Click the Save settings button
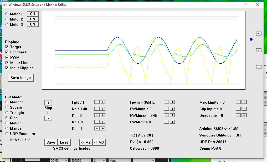Image resolution: width=267 pixels, height=162 pixels. pos(51,143)
